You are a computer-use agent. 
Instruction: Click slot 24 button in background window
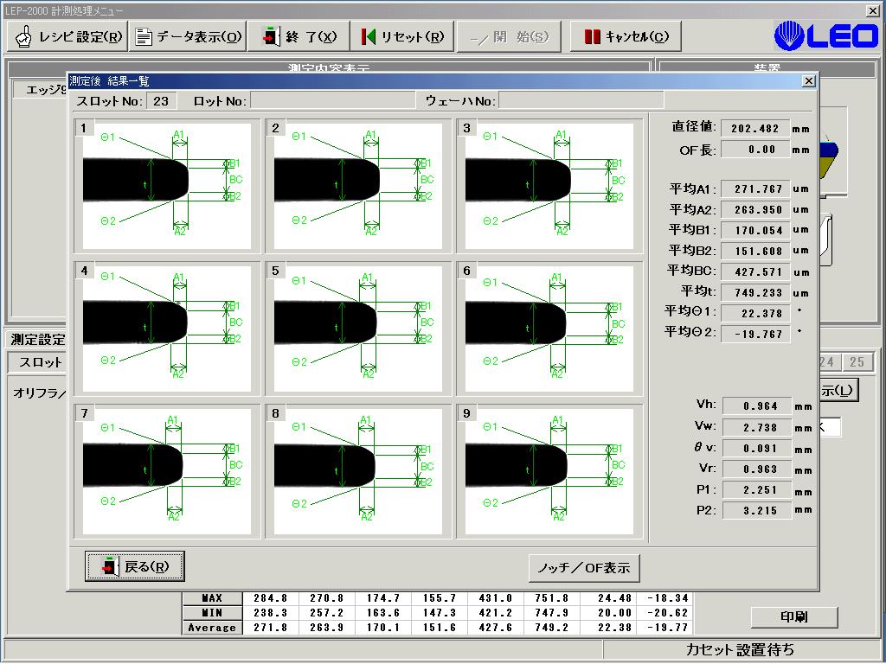pos(829,362)
